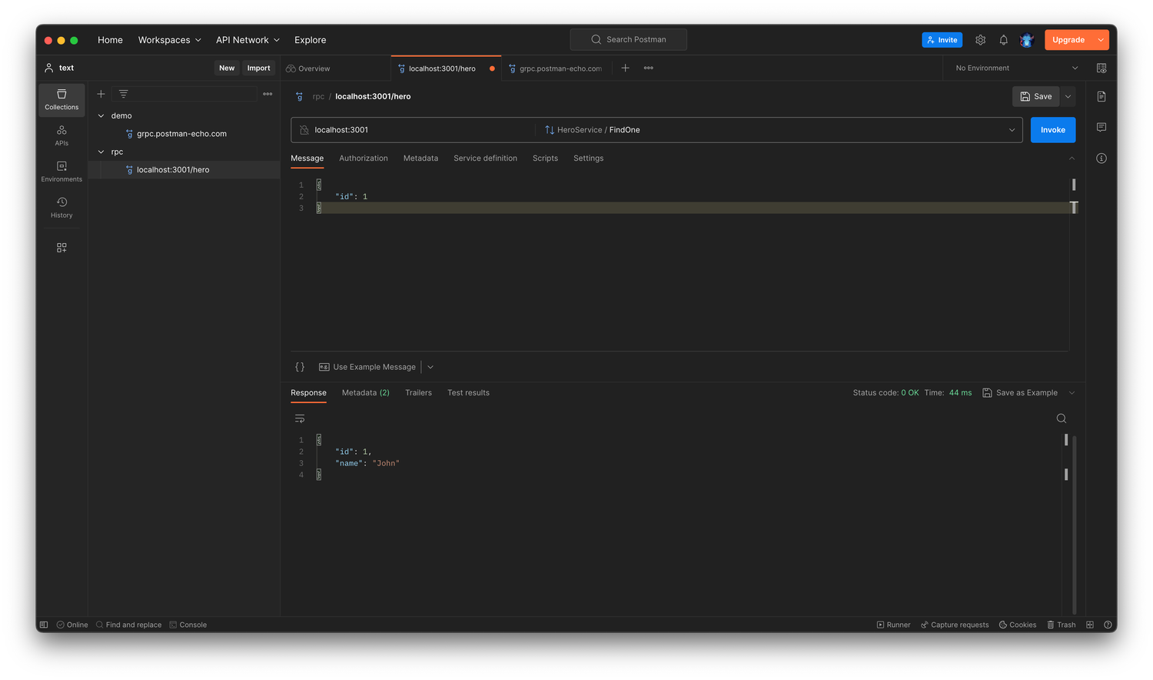The image size is (1153, 680).
Task: Open the Environments sidebar panel
Action: click(61, 172)
